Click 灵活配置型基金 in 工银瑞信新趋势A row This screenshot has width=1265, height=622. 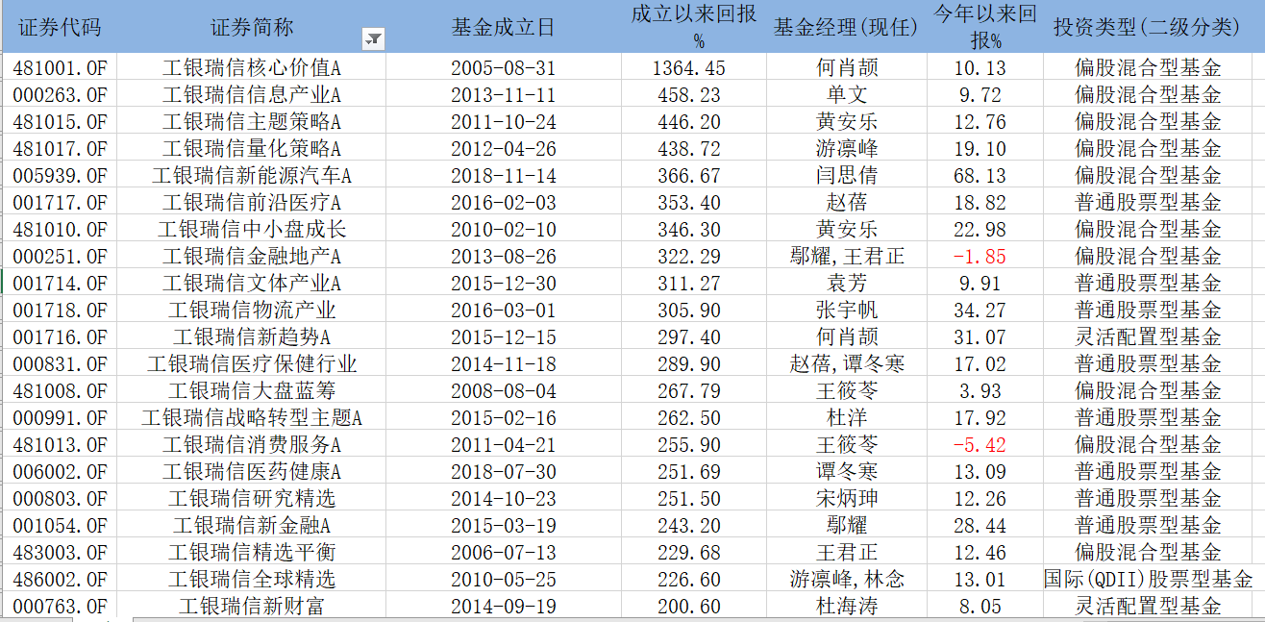(1148, 336)
